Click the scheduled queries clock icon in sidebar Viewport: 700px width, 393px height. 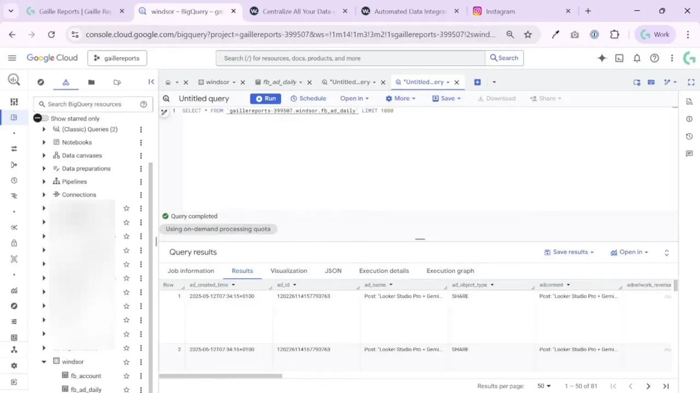click(14, 180)
